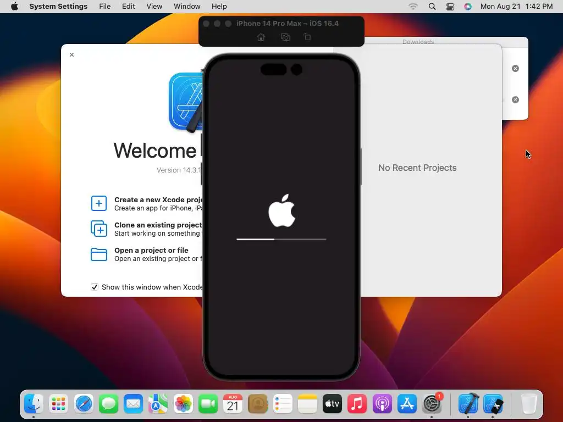Screen dimensions: 563x422
Task: Open Messages from the Dock
Action: click(x=108, y=404)
